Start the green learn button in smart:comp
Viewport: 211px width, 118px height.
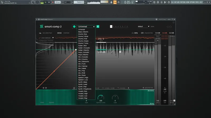74,26
